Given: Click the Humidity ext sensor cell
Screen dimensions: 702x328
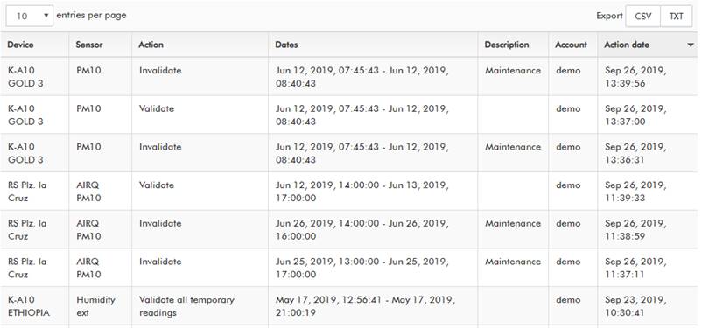Looking at the screenshot, I should (x=101, y=305).
